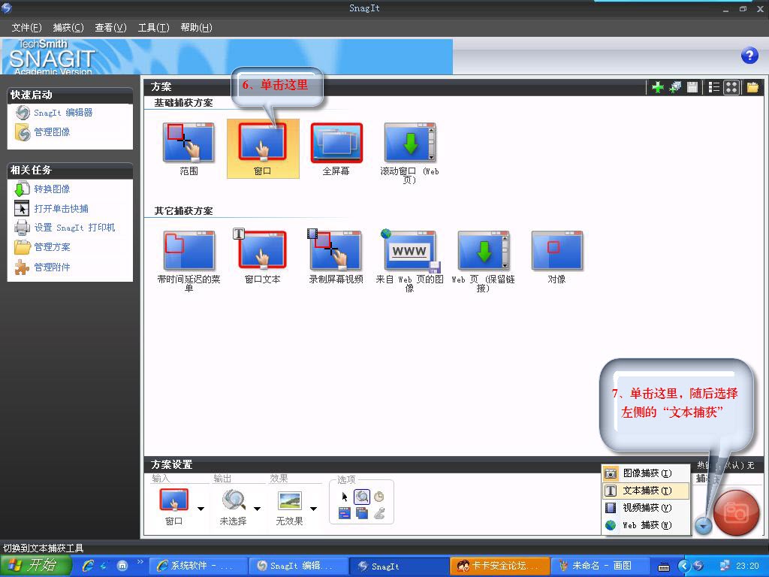Click the red capture button
769x577 pixels.
(736, 512)
